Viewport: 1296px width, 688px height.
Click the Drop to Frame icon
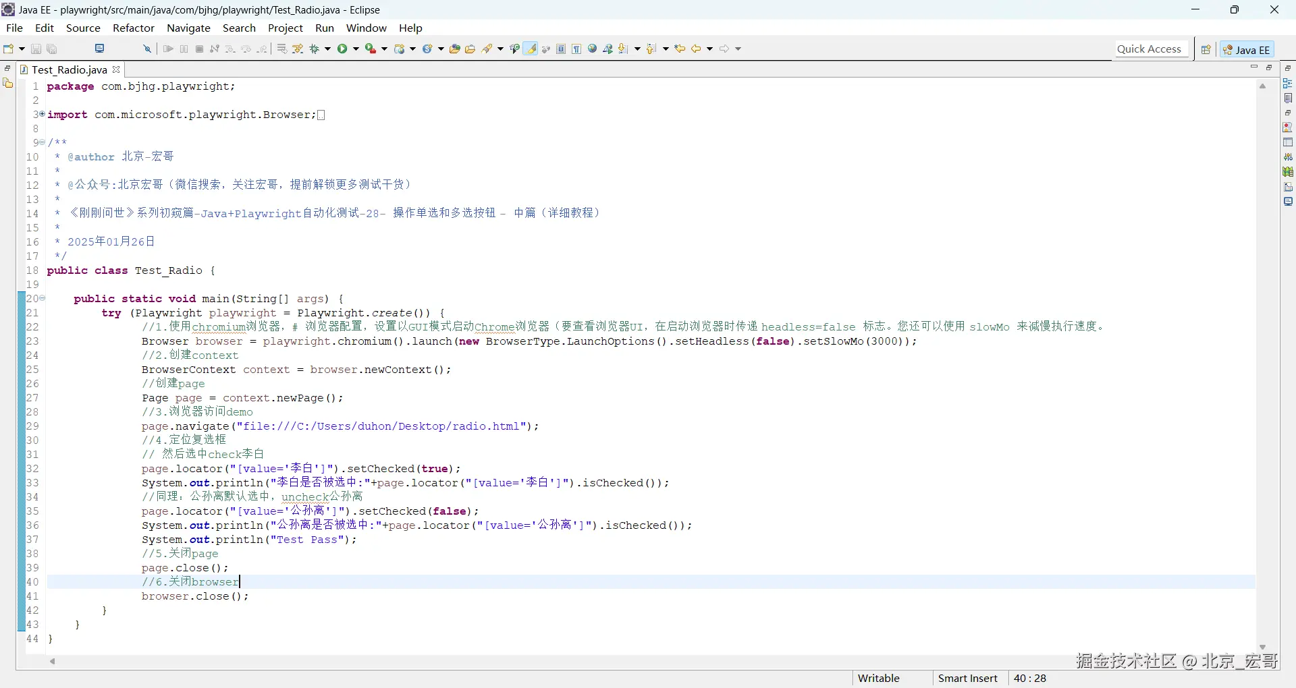282,49
